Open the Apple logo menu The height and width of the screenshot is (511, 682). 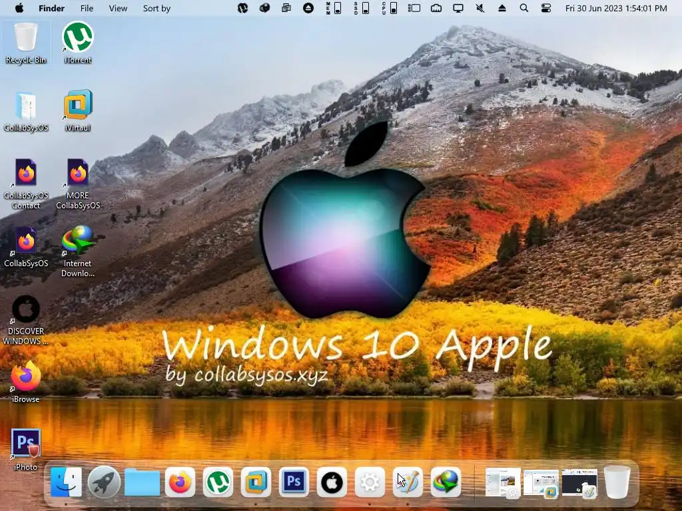click(19, 8)
